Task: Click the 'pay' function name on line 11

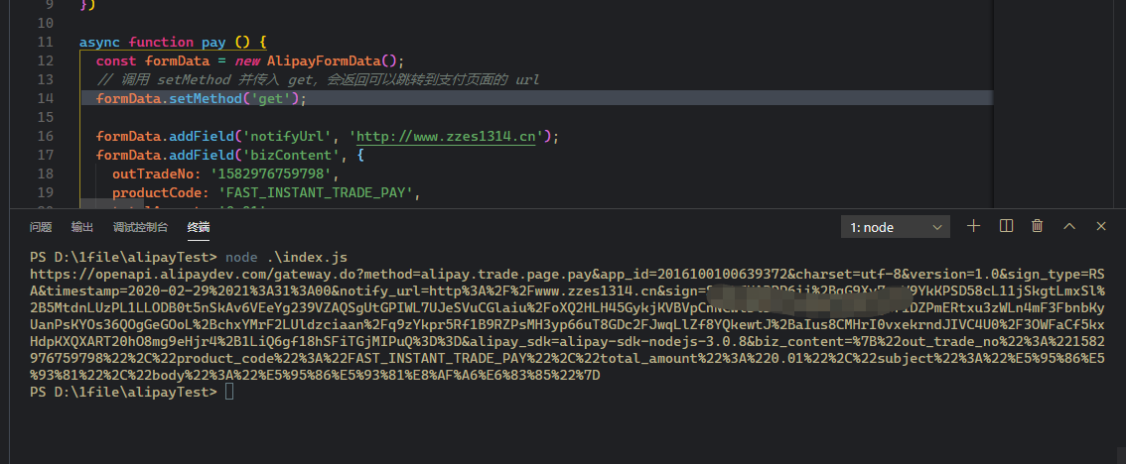Action: pyautogui.click(x=213, y=43)
